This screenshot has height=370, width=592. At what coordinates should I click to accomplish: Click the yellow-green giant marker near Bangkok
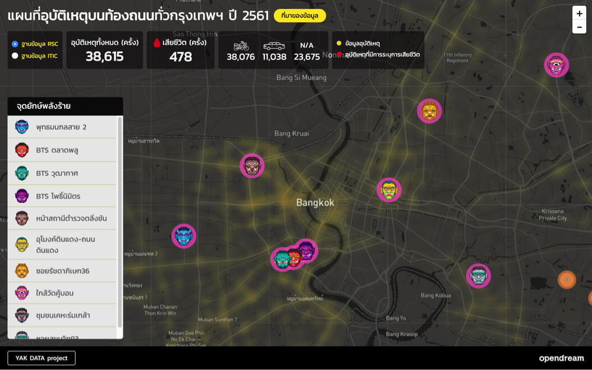[389, 190]
